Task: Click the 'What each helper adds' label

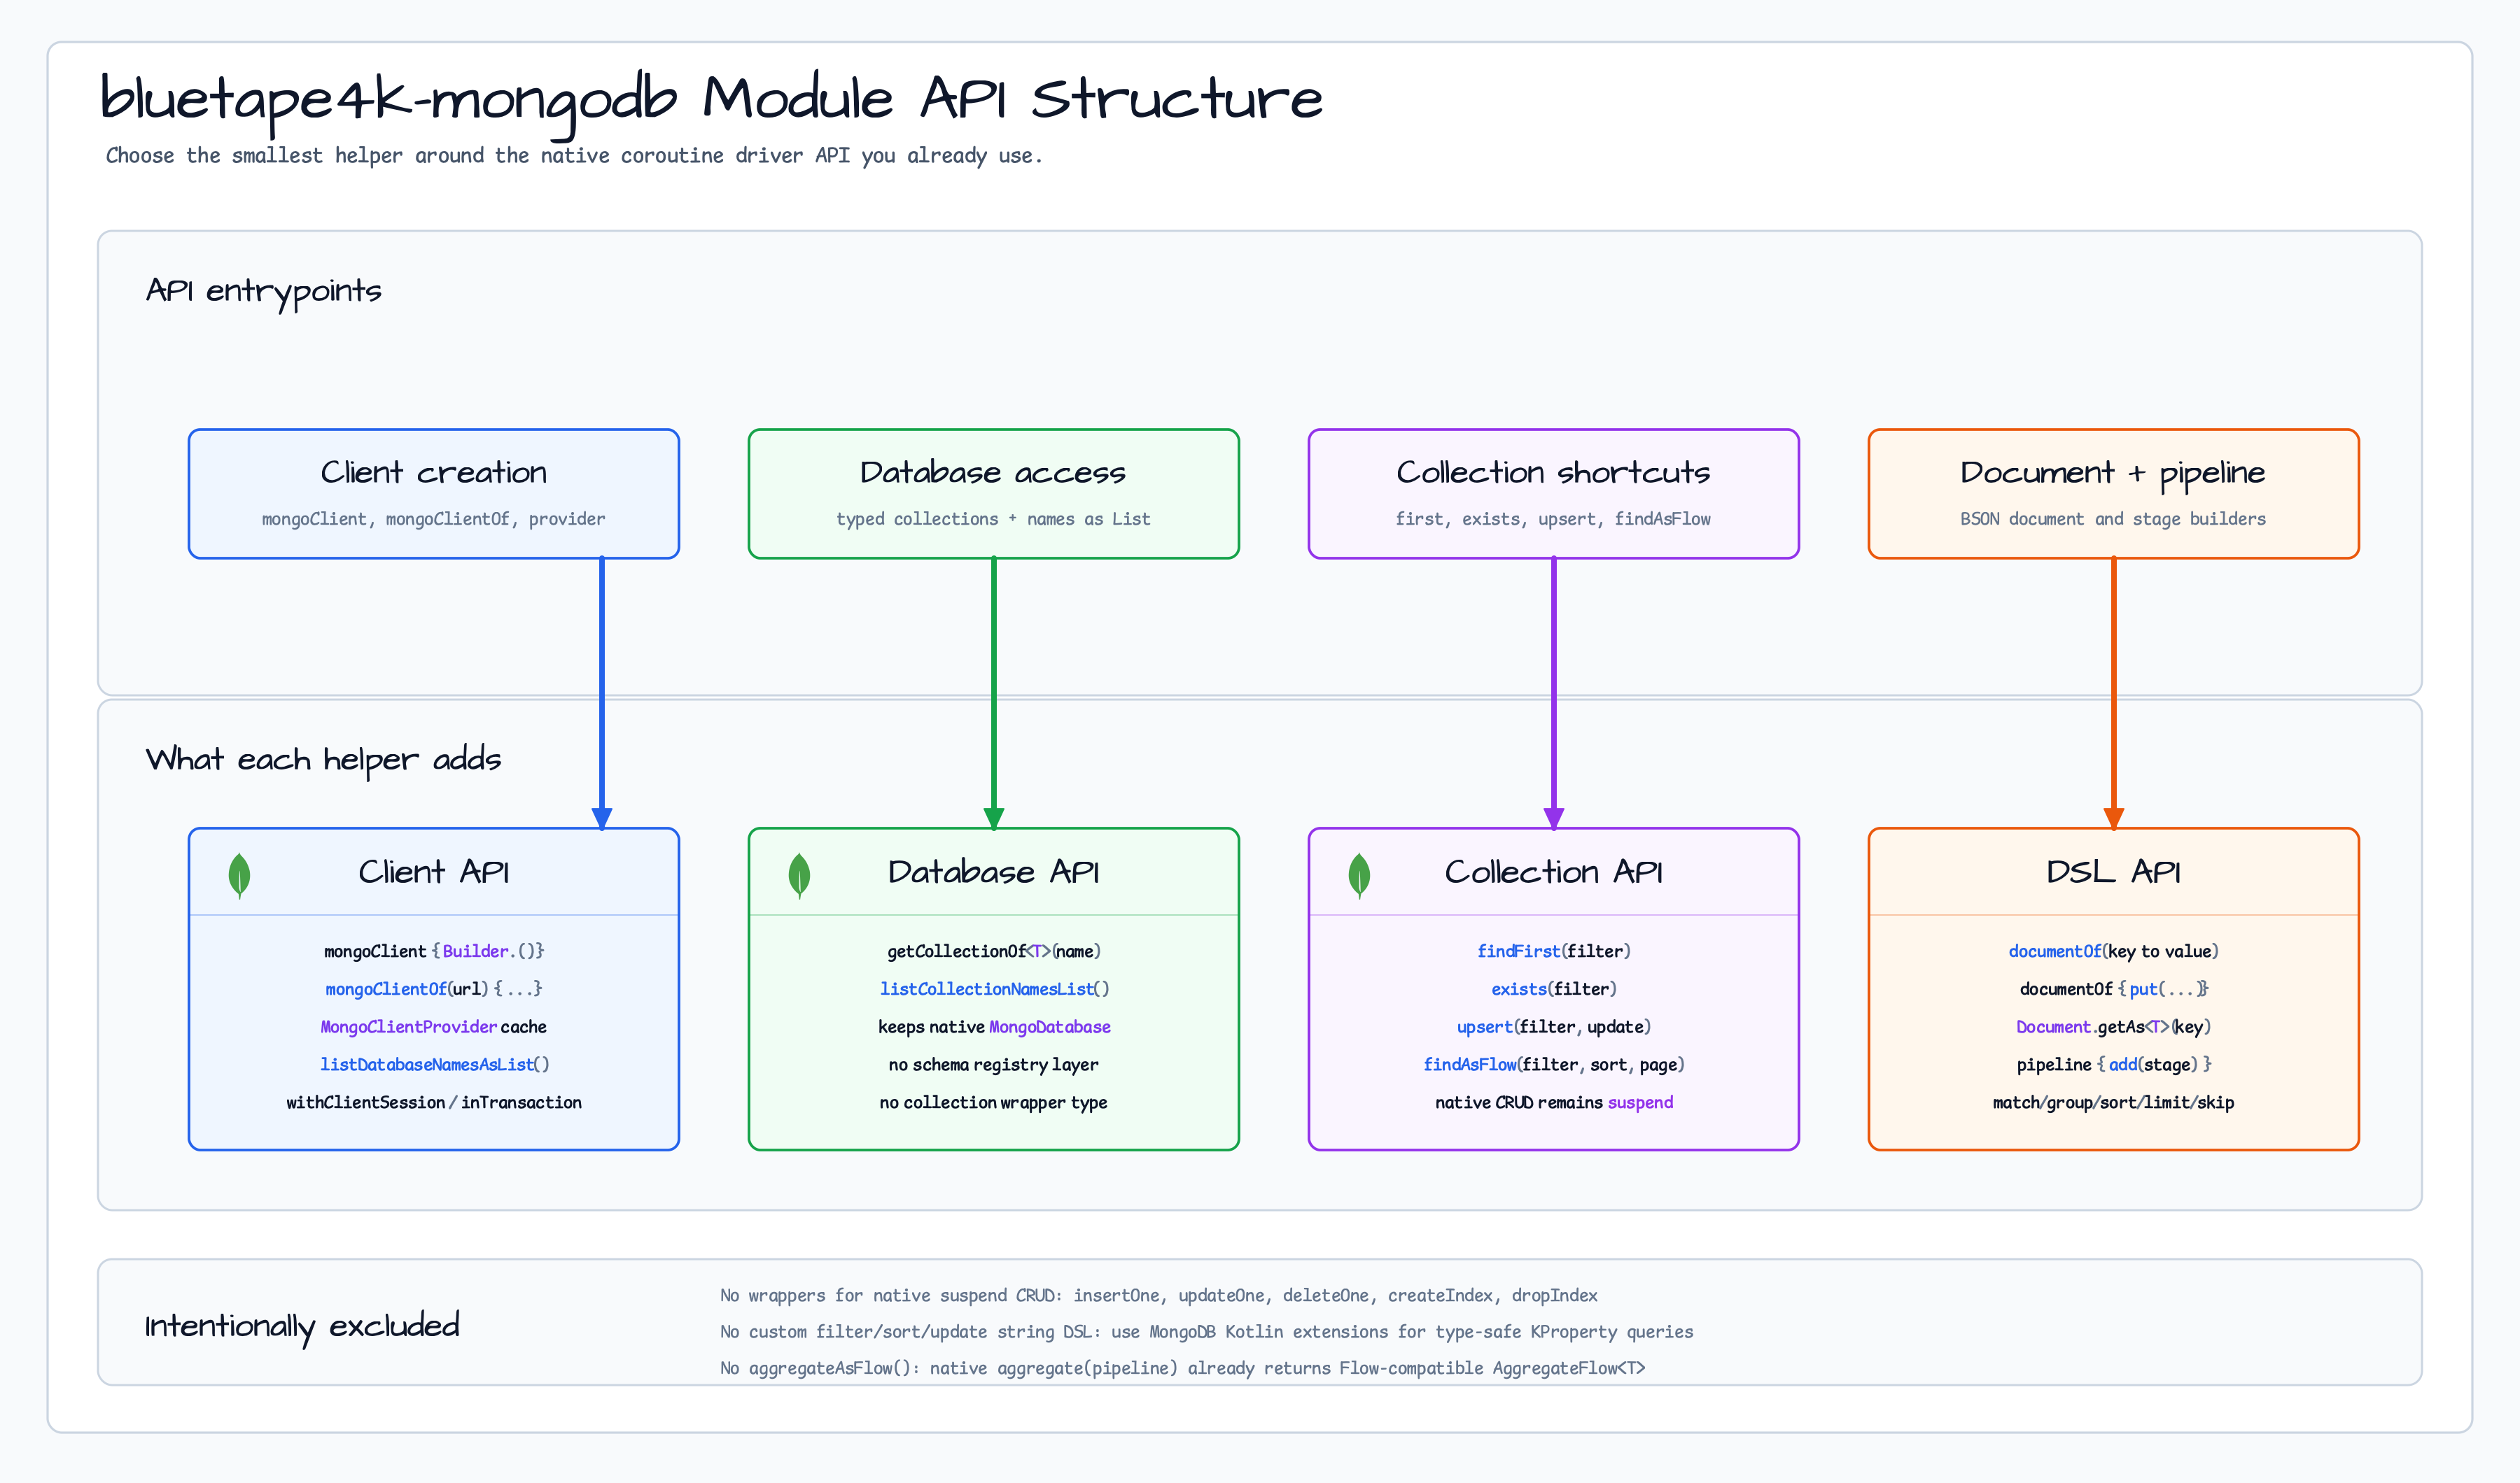Action: click(x=323, y=760)
